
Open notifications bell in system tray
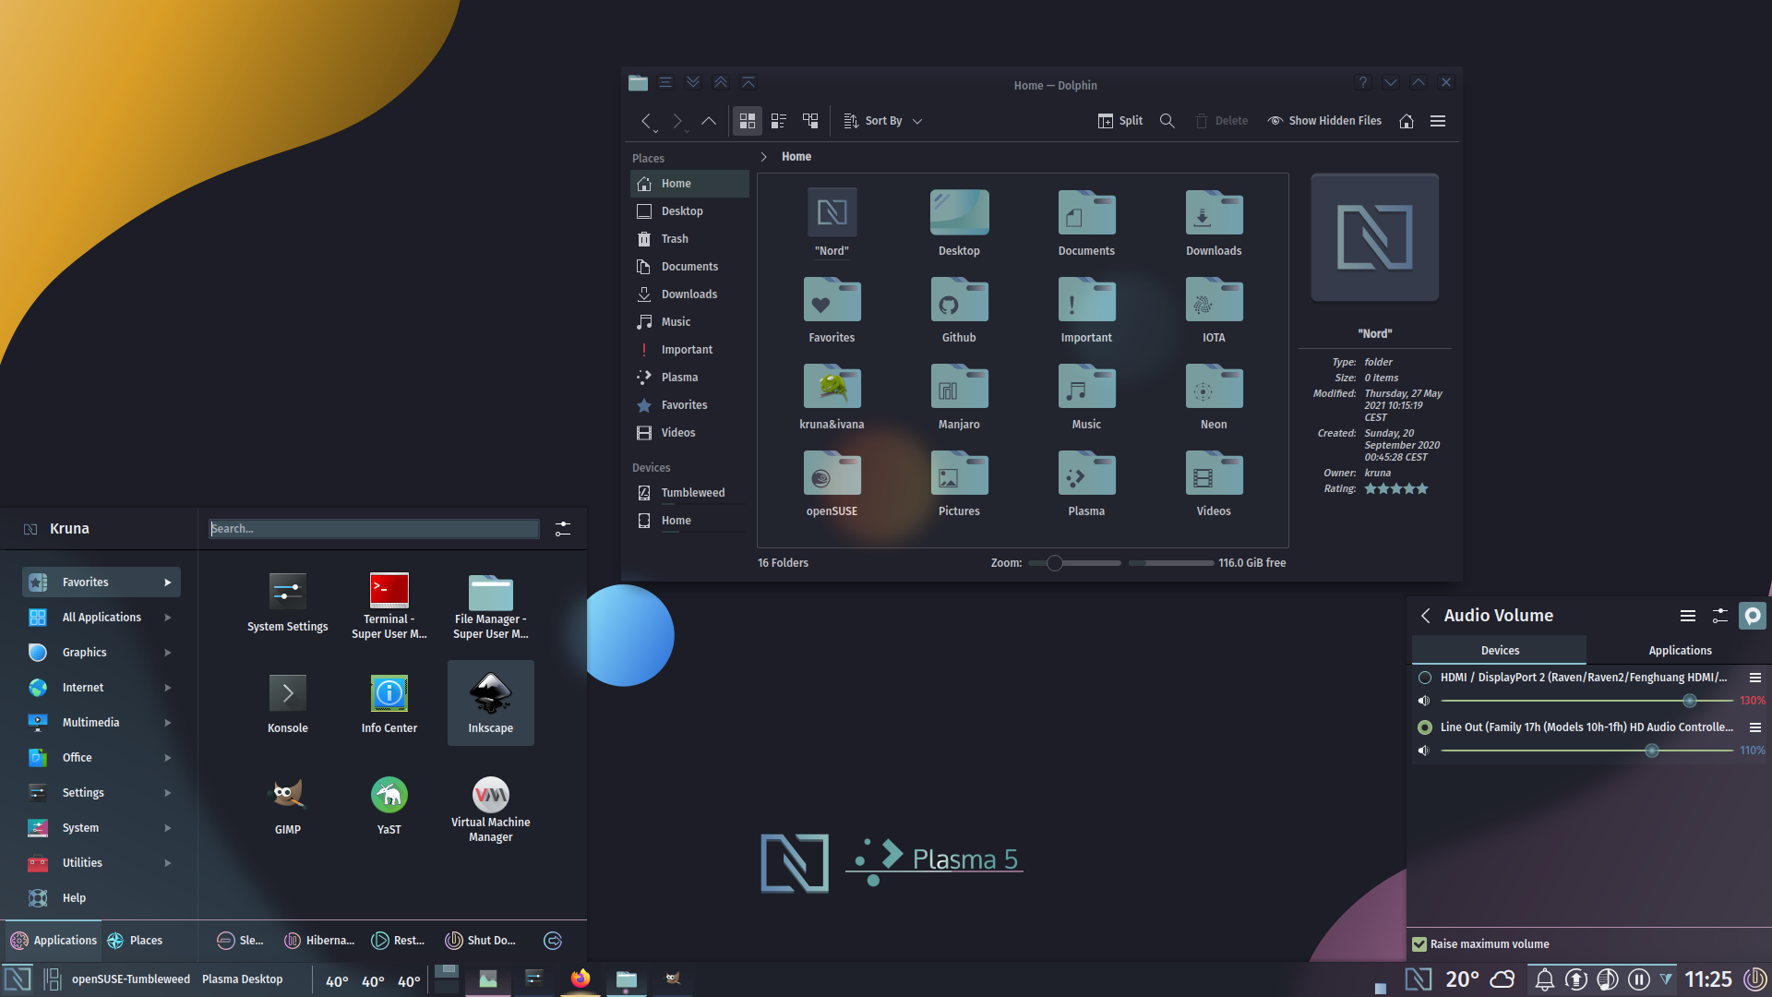coord(1544,979)
